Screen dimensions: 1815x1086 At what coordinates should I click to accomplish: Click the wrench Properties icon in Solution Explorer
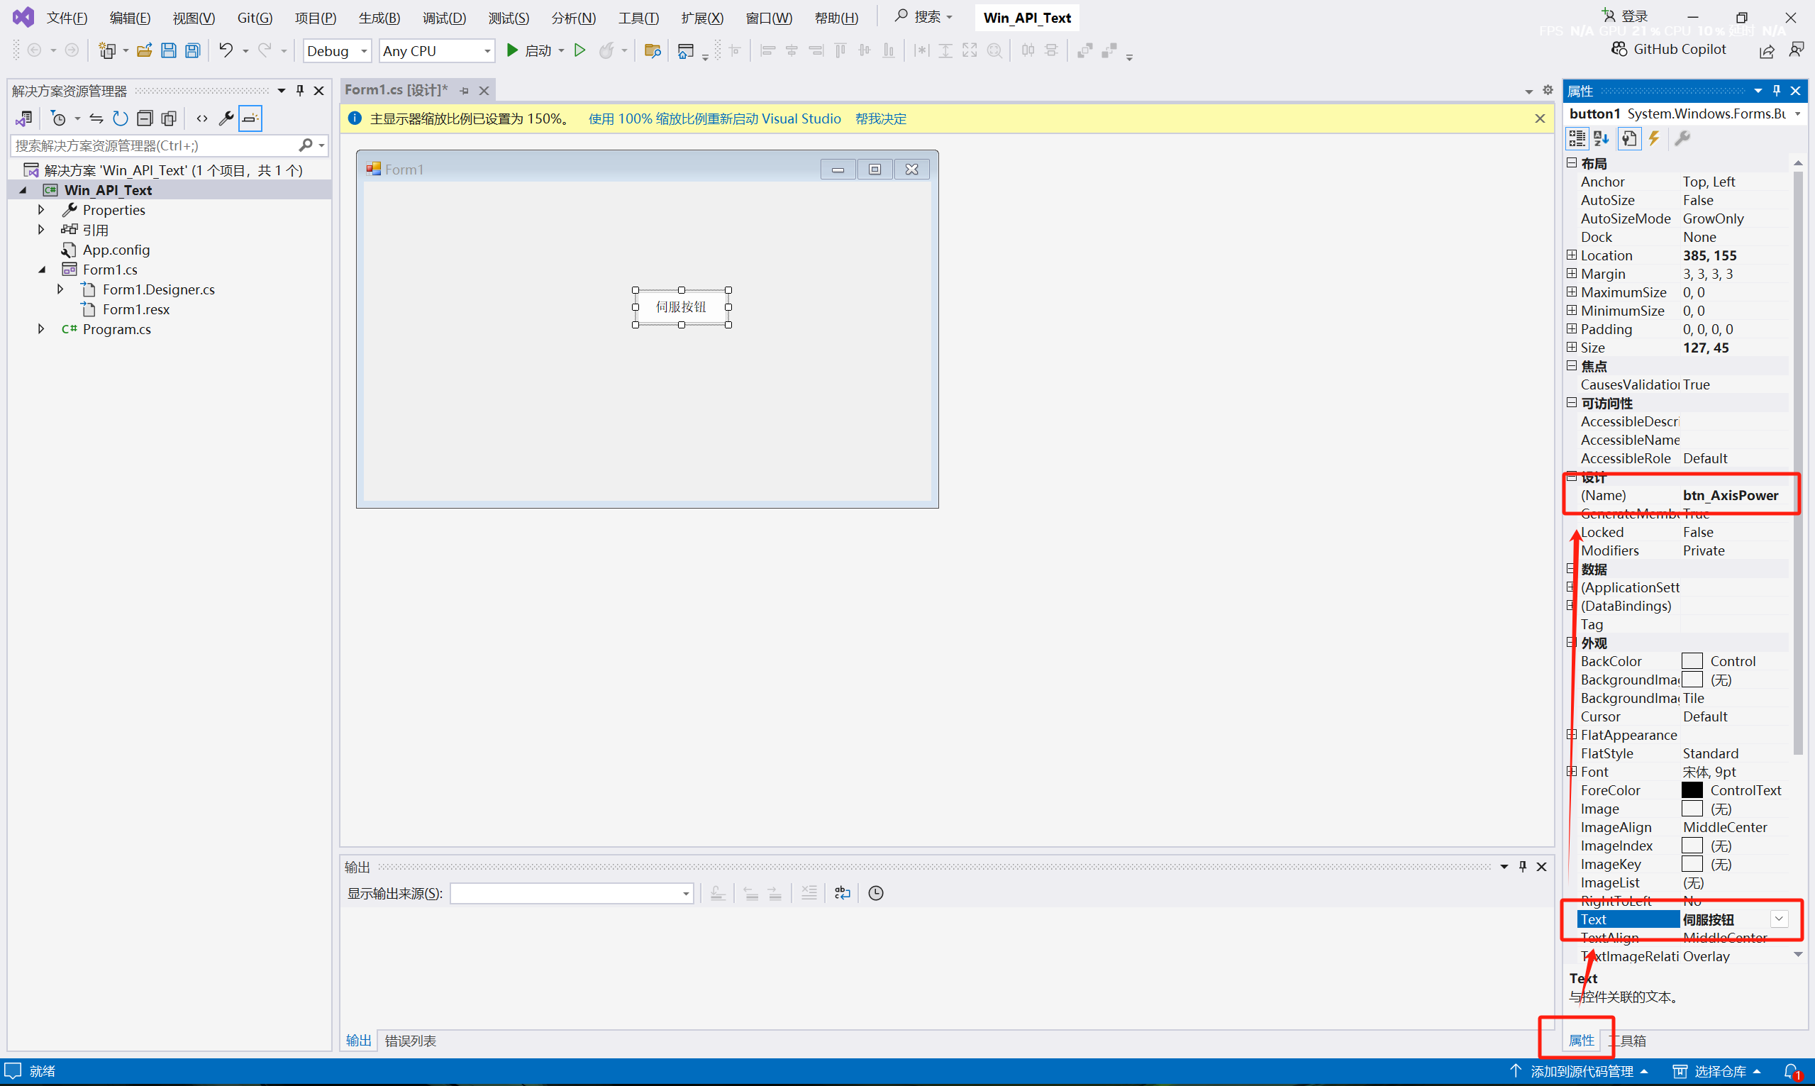[x=226, y=118]
